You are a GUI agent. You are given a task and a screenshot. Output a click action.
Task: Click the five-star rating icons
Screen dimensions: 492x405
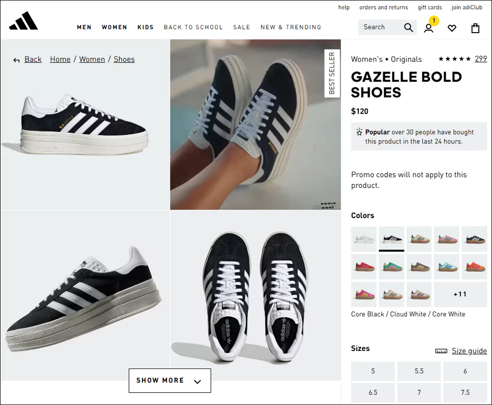click(x=454, y=59)
